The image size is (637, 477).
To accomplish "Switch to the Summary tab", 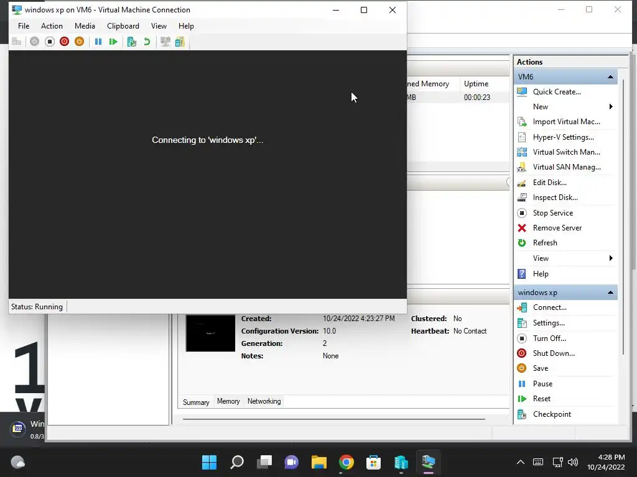I will 196,402.
